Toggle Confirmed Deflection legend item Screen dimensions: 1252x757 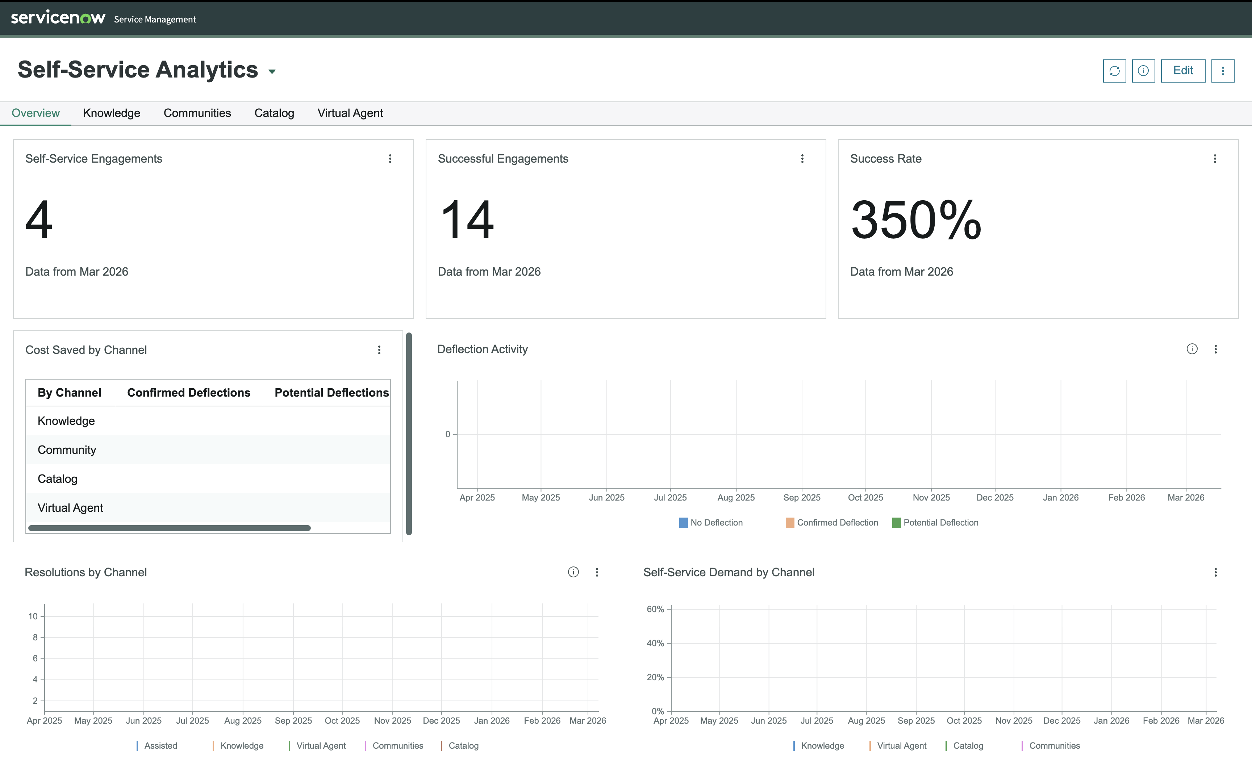[x=832, y=522]
